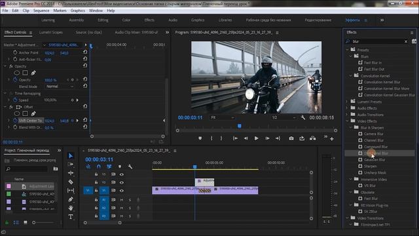419x236 pixels.
Task: Select Unsharp Mask effect
Action: click(x=375, y=172)
